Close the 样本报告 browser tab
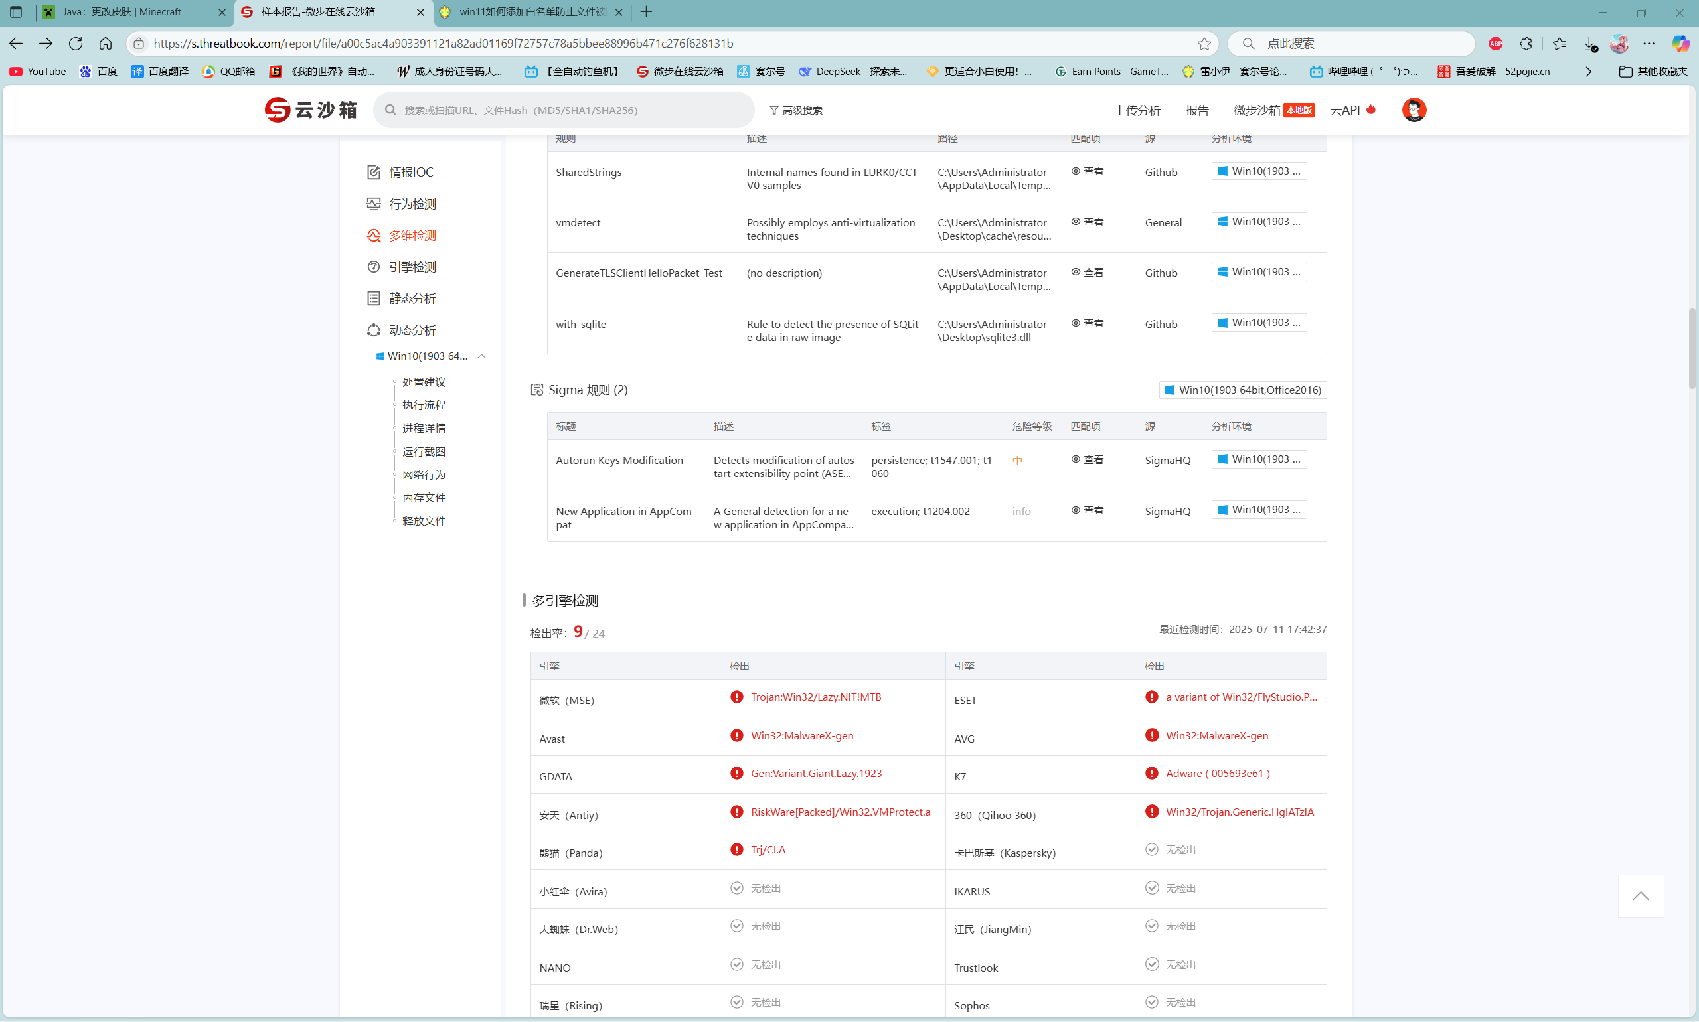Image resolution: width=1699 pixels, height=1022 pixels. tap(420, 12)
